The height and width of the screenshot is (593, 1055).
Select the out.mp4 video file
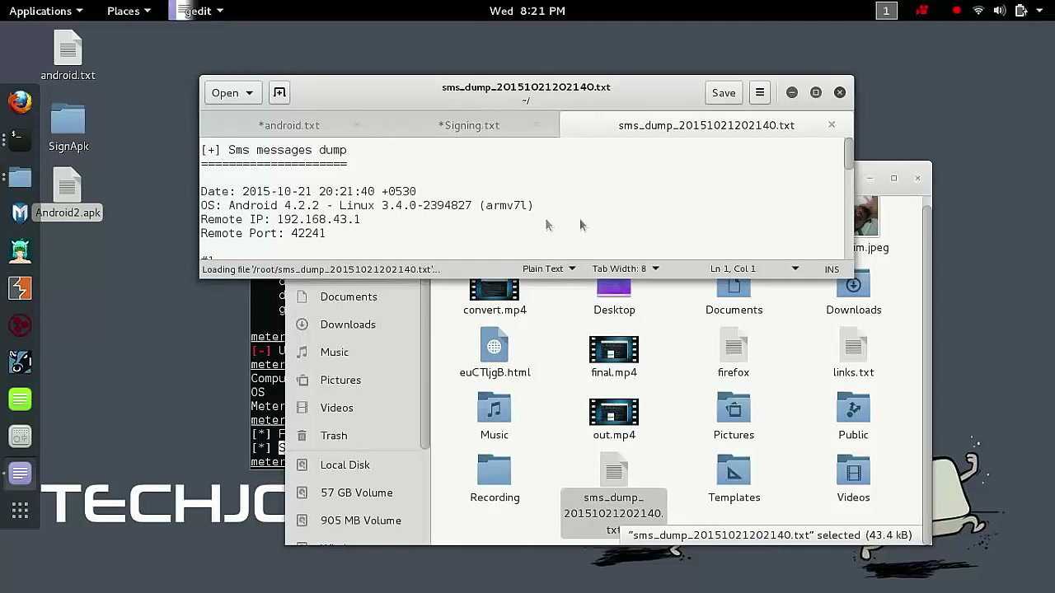coord(614,419)
